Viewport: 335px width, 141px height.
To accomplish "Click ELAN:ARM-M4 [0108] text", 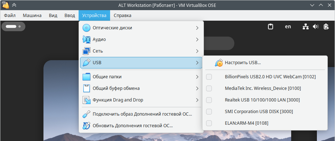I will pos(247,123).
